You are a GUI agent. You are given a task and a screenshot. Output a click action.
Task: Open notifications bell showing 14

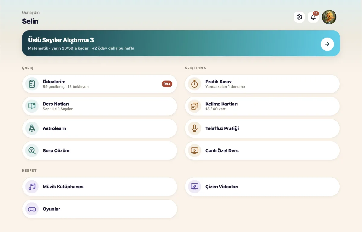313,17
